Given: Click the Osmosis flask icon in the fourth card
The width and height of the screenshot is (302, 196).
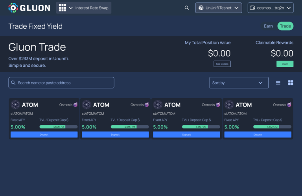Looking at the screenshot, I should [289, 104].
